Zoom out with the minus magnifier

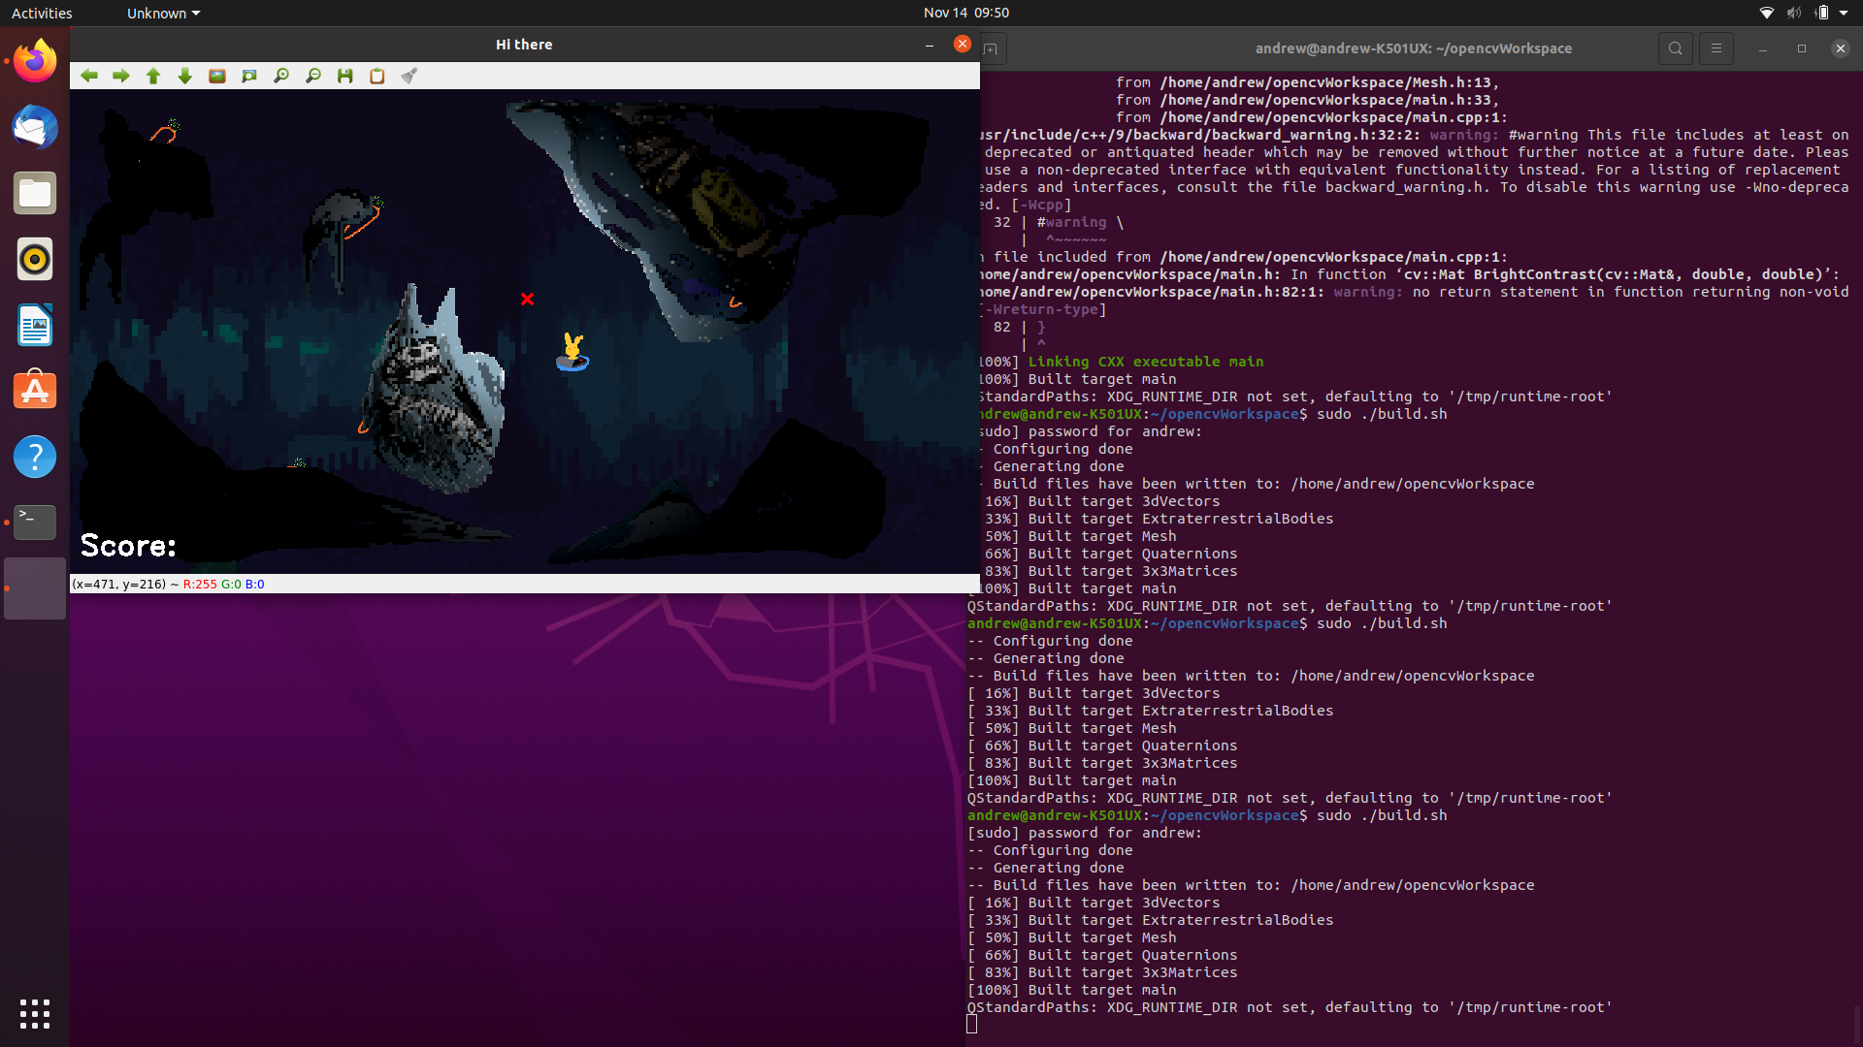(x=313, y=76)
